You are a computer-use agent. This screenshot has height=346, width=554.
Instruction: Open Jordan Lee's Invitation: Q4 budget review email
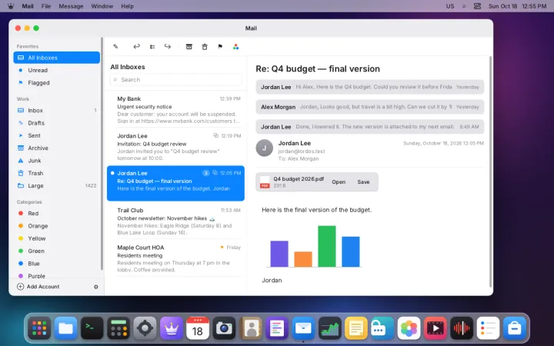point(175,147)
